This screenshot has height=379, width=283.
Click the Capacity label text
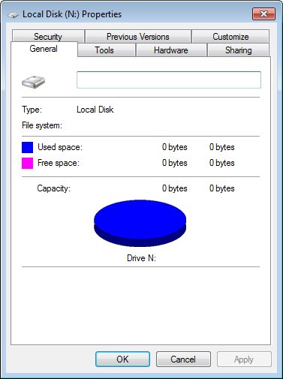click(54, 188)
